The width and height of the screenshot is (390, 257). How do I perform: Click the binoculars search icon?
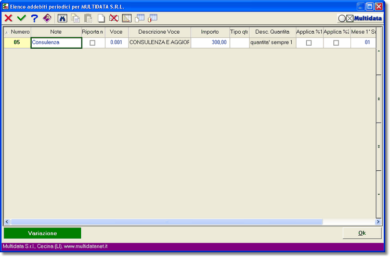tap(62, 18)
